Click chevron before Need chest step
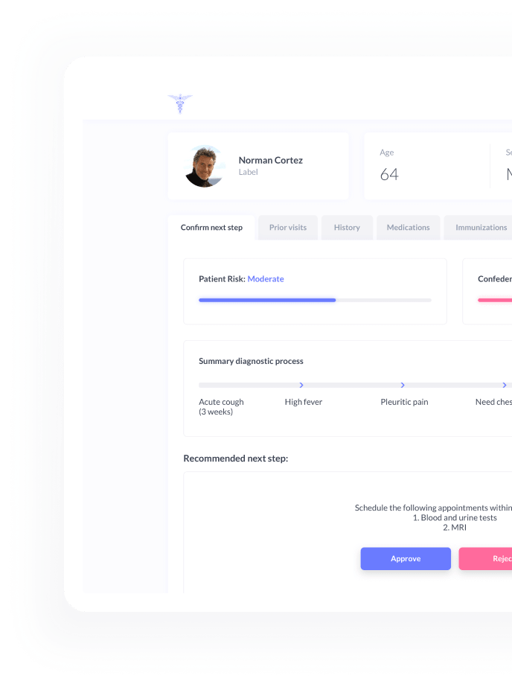 tap(505, 386)
